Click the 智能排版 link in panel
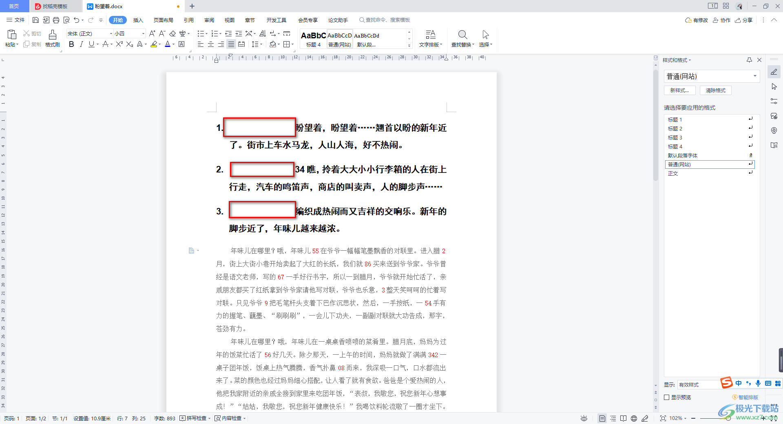Screen dimensions: 783x424 [745, 397]
